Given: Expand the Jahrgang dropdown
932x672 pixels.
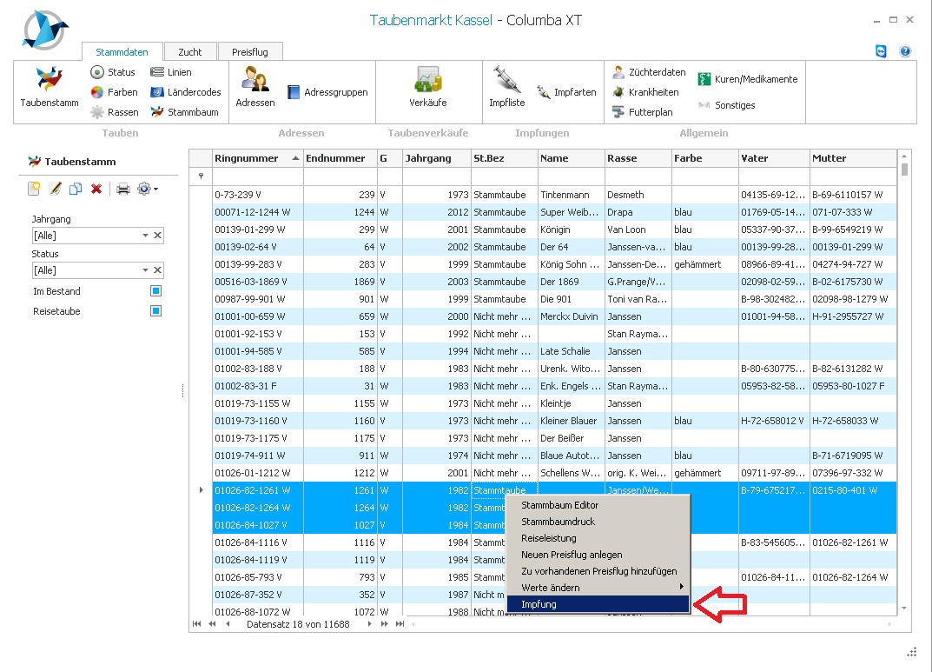Looking at the screenshot, I should [145, 236].
